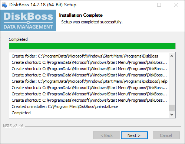Viewport: 185px width, 144px height.
Task: Click the empty scrollbar track above the thumb
Action: tap(172, 82)
